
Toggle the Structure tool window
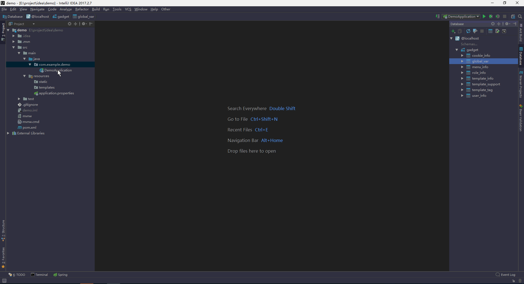pos(3,230)
